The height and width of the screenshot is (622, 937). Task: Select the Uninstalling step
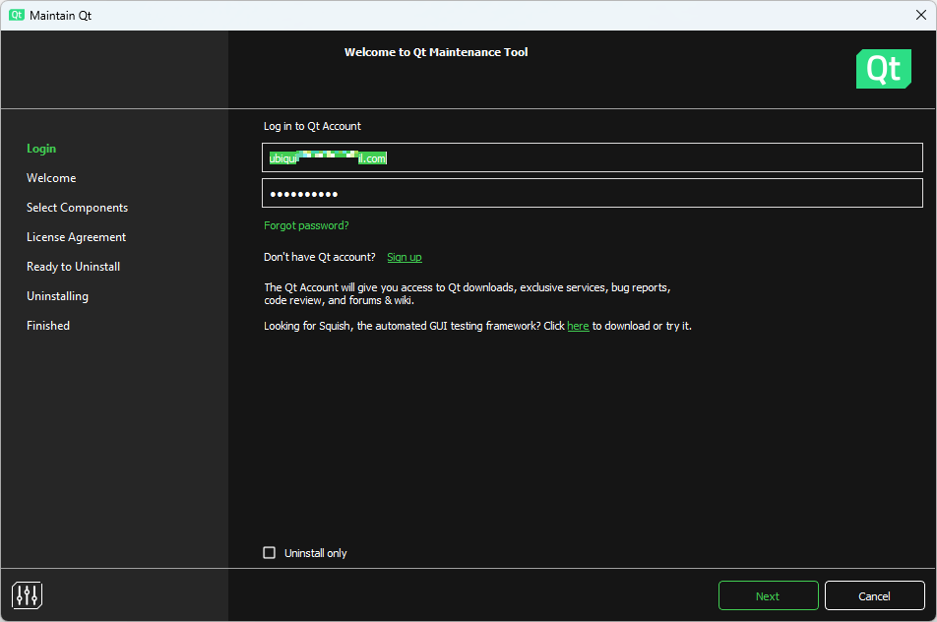click(x=57, y=296)
